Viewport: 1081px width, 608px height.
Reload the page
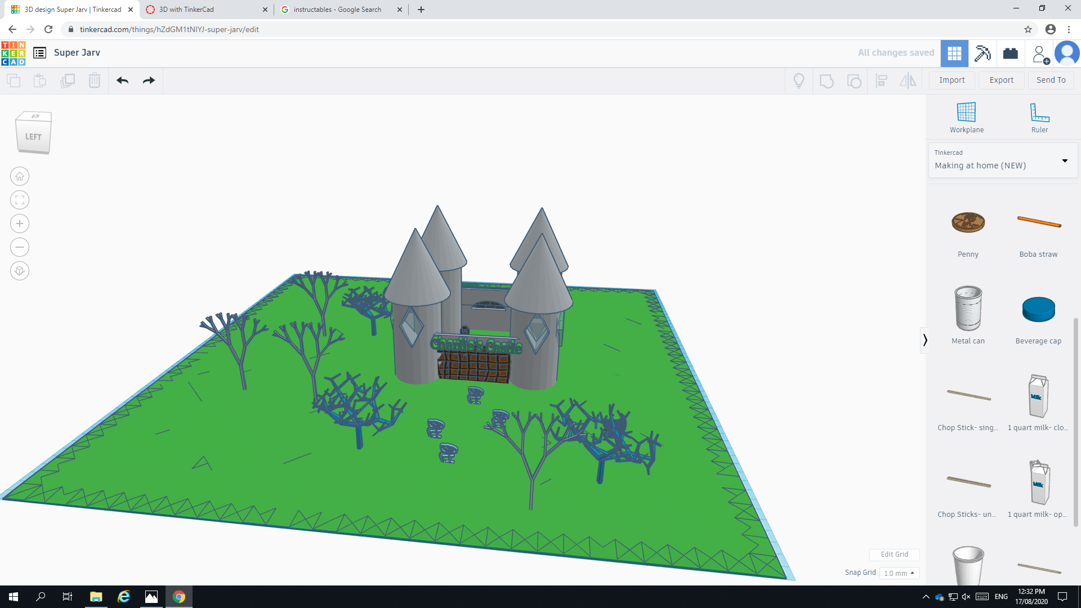coord(48,29)
